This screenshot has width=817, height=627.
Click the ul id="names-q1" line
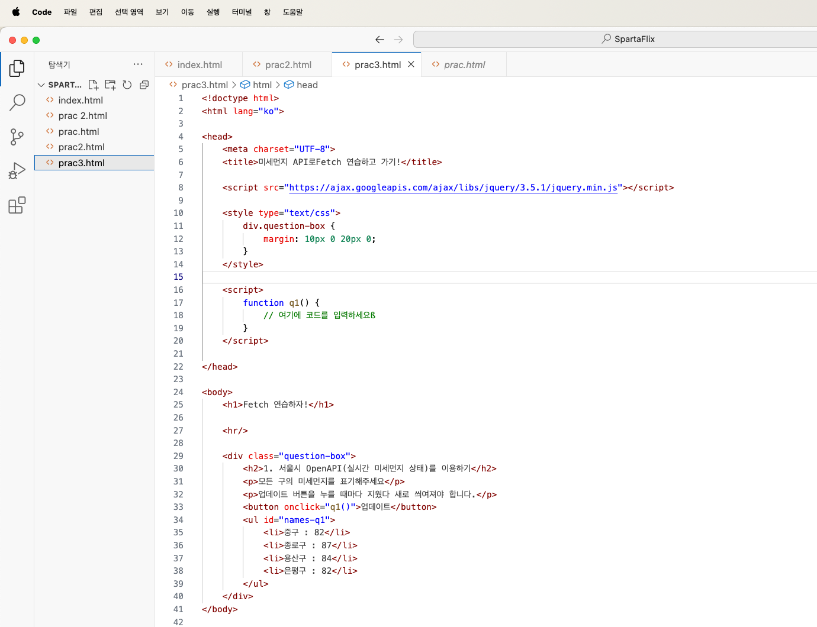tap(289, 520)
